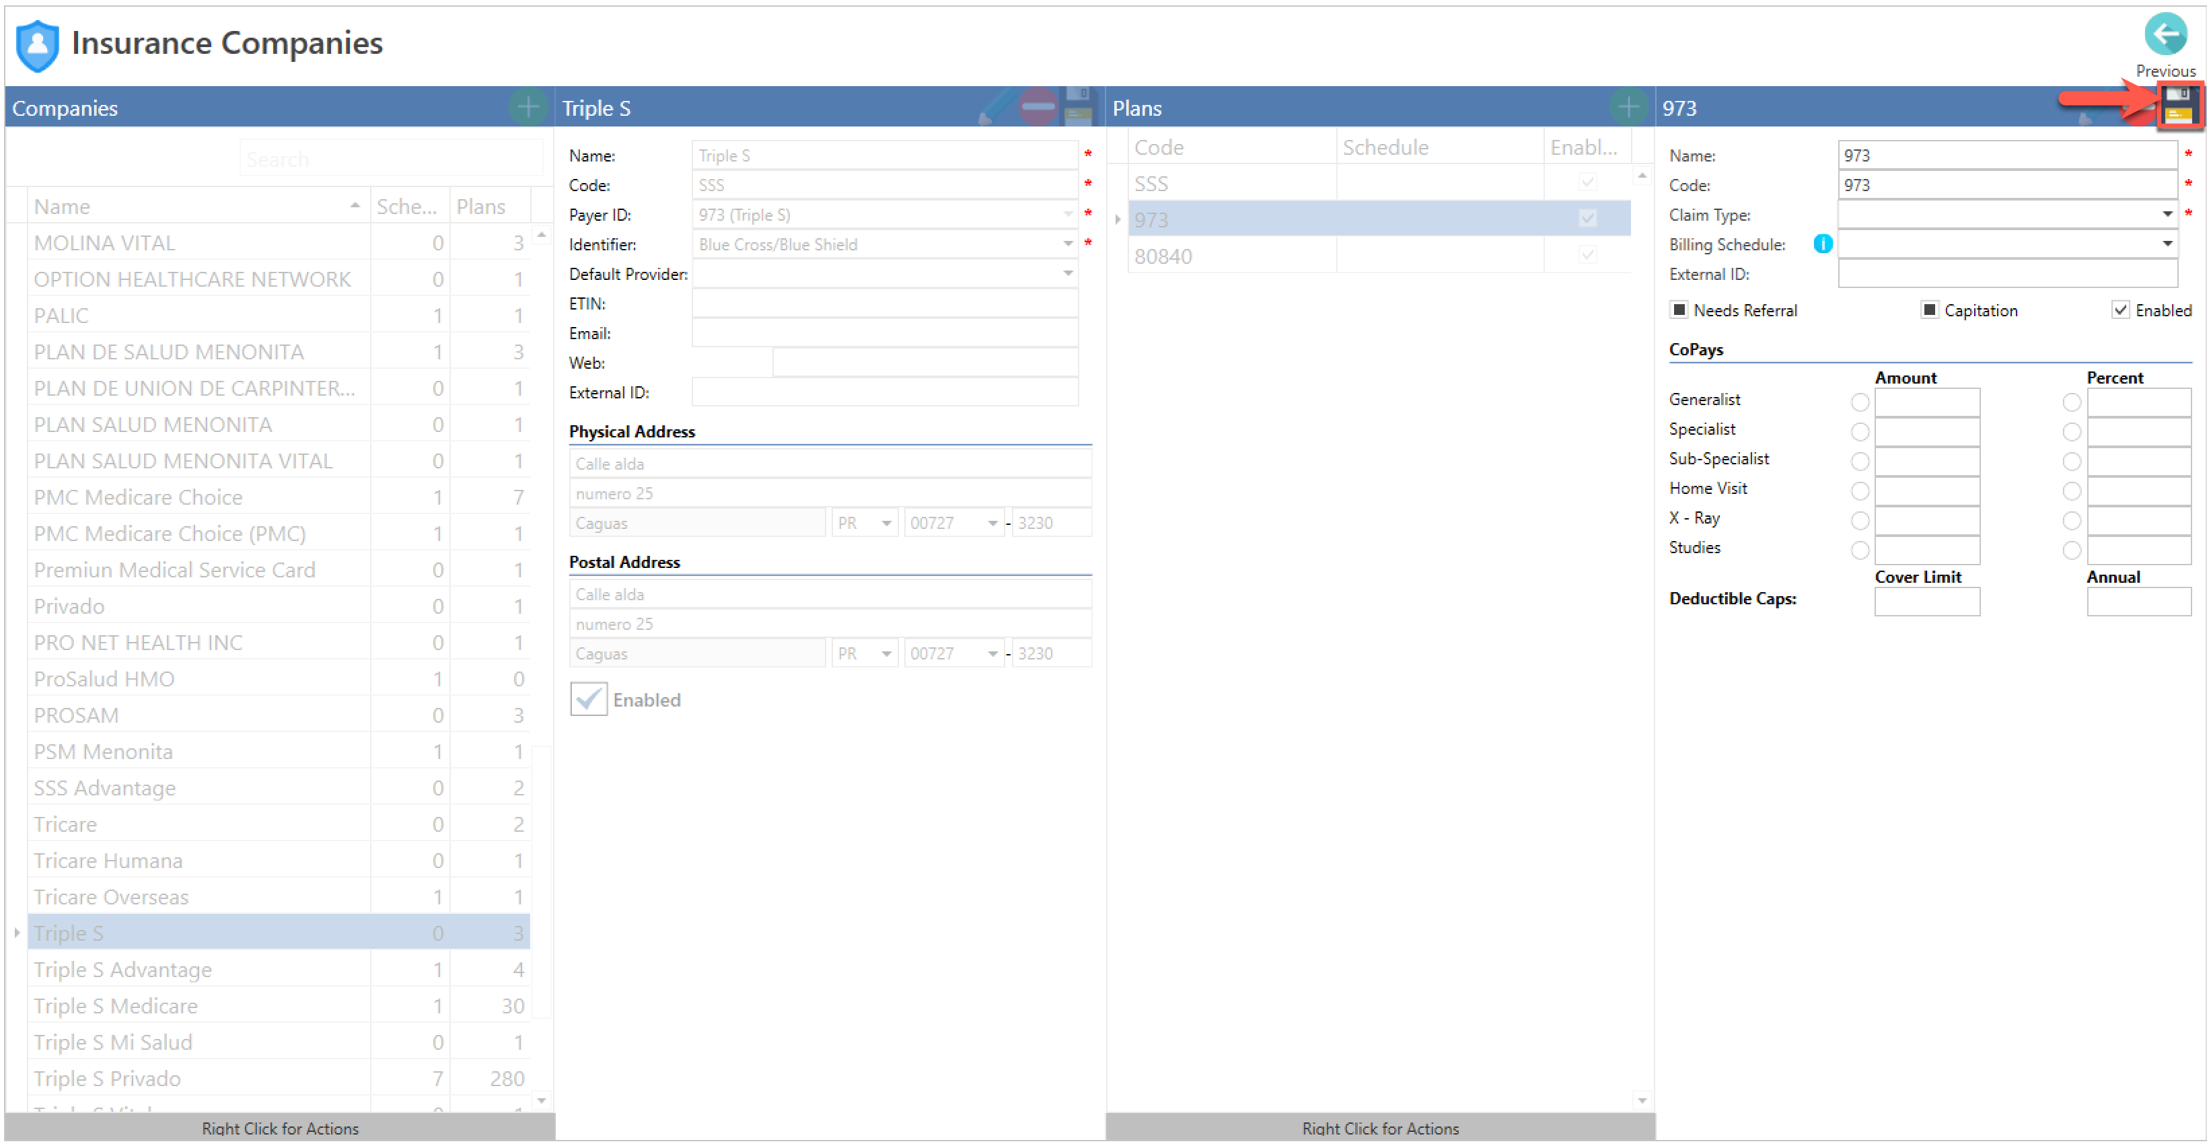The width and height of the screenshot is (2211, 1148).
Task: Open the Claim Type dropdown
Action: click(x=2167, y=215)
